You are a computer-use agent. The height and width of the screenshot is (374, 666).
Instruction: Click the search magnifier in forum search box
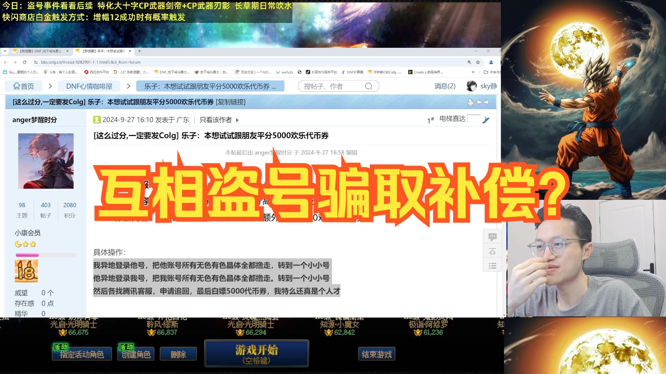coord(368,86)
